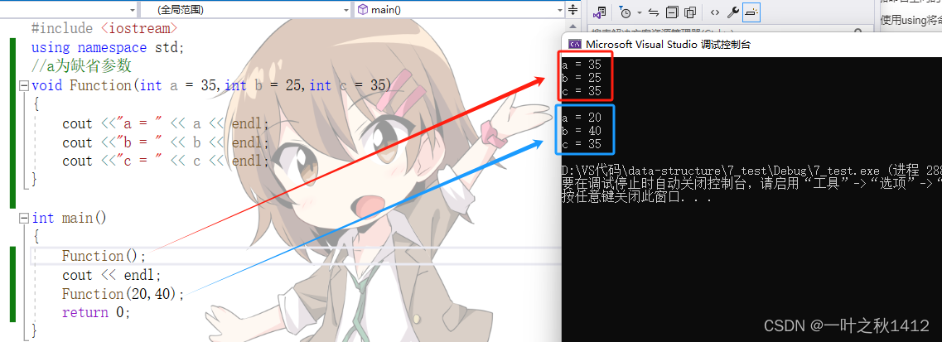Viewport: 942px width, 342px height.
Task: Click the 'return 0;' line
Action: (96, 312)
